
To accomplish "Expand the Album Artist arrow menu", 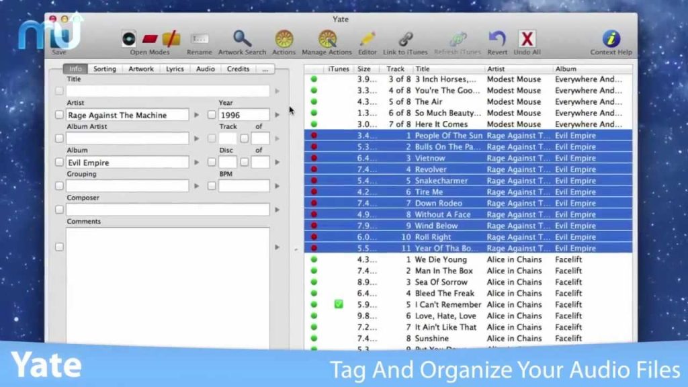I will (x=197, y=138).
